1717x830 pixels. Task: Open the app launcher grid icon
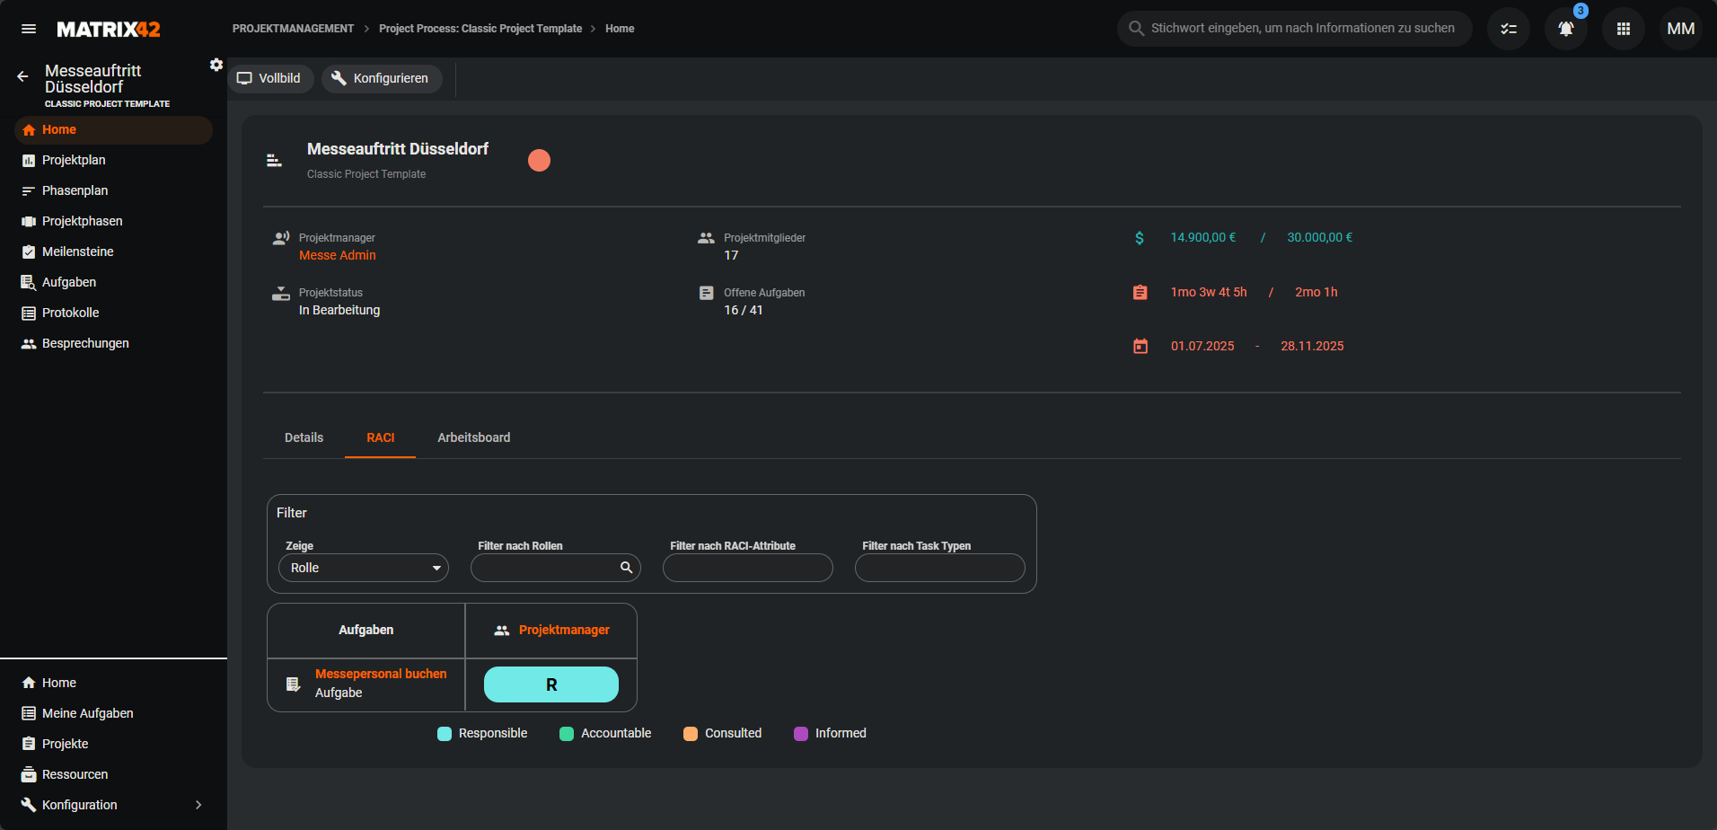click(x=1623, y=29)
